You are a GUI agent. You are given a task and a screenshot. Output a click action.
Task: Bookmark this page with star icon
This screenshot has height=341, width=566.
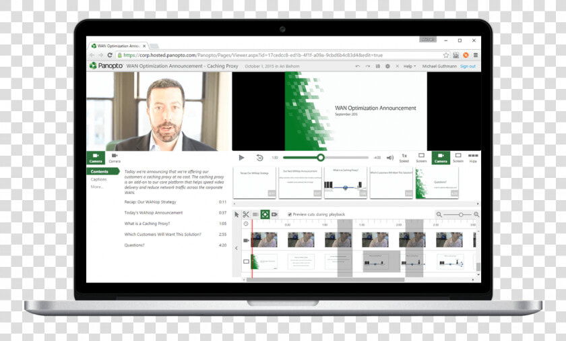pos(446,55)
